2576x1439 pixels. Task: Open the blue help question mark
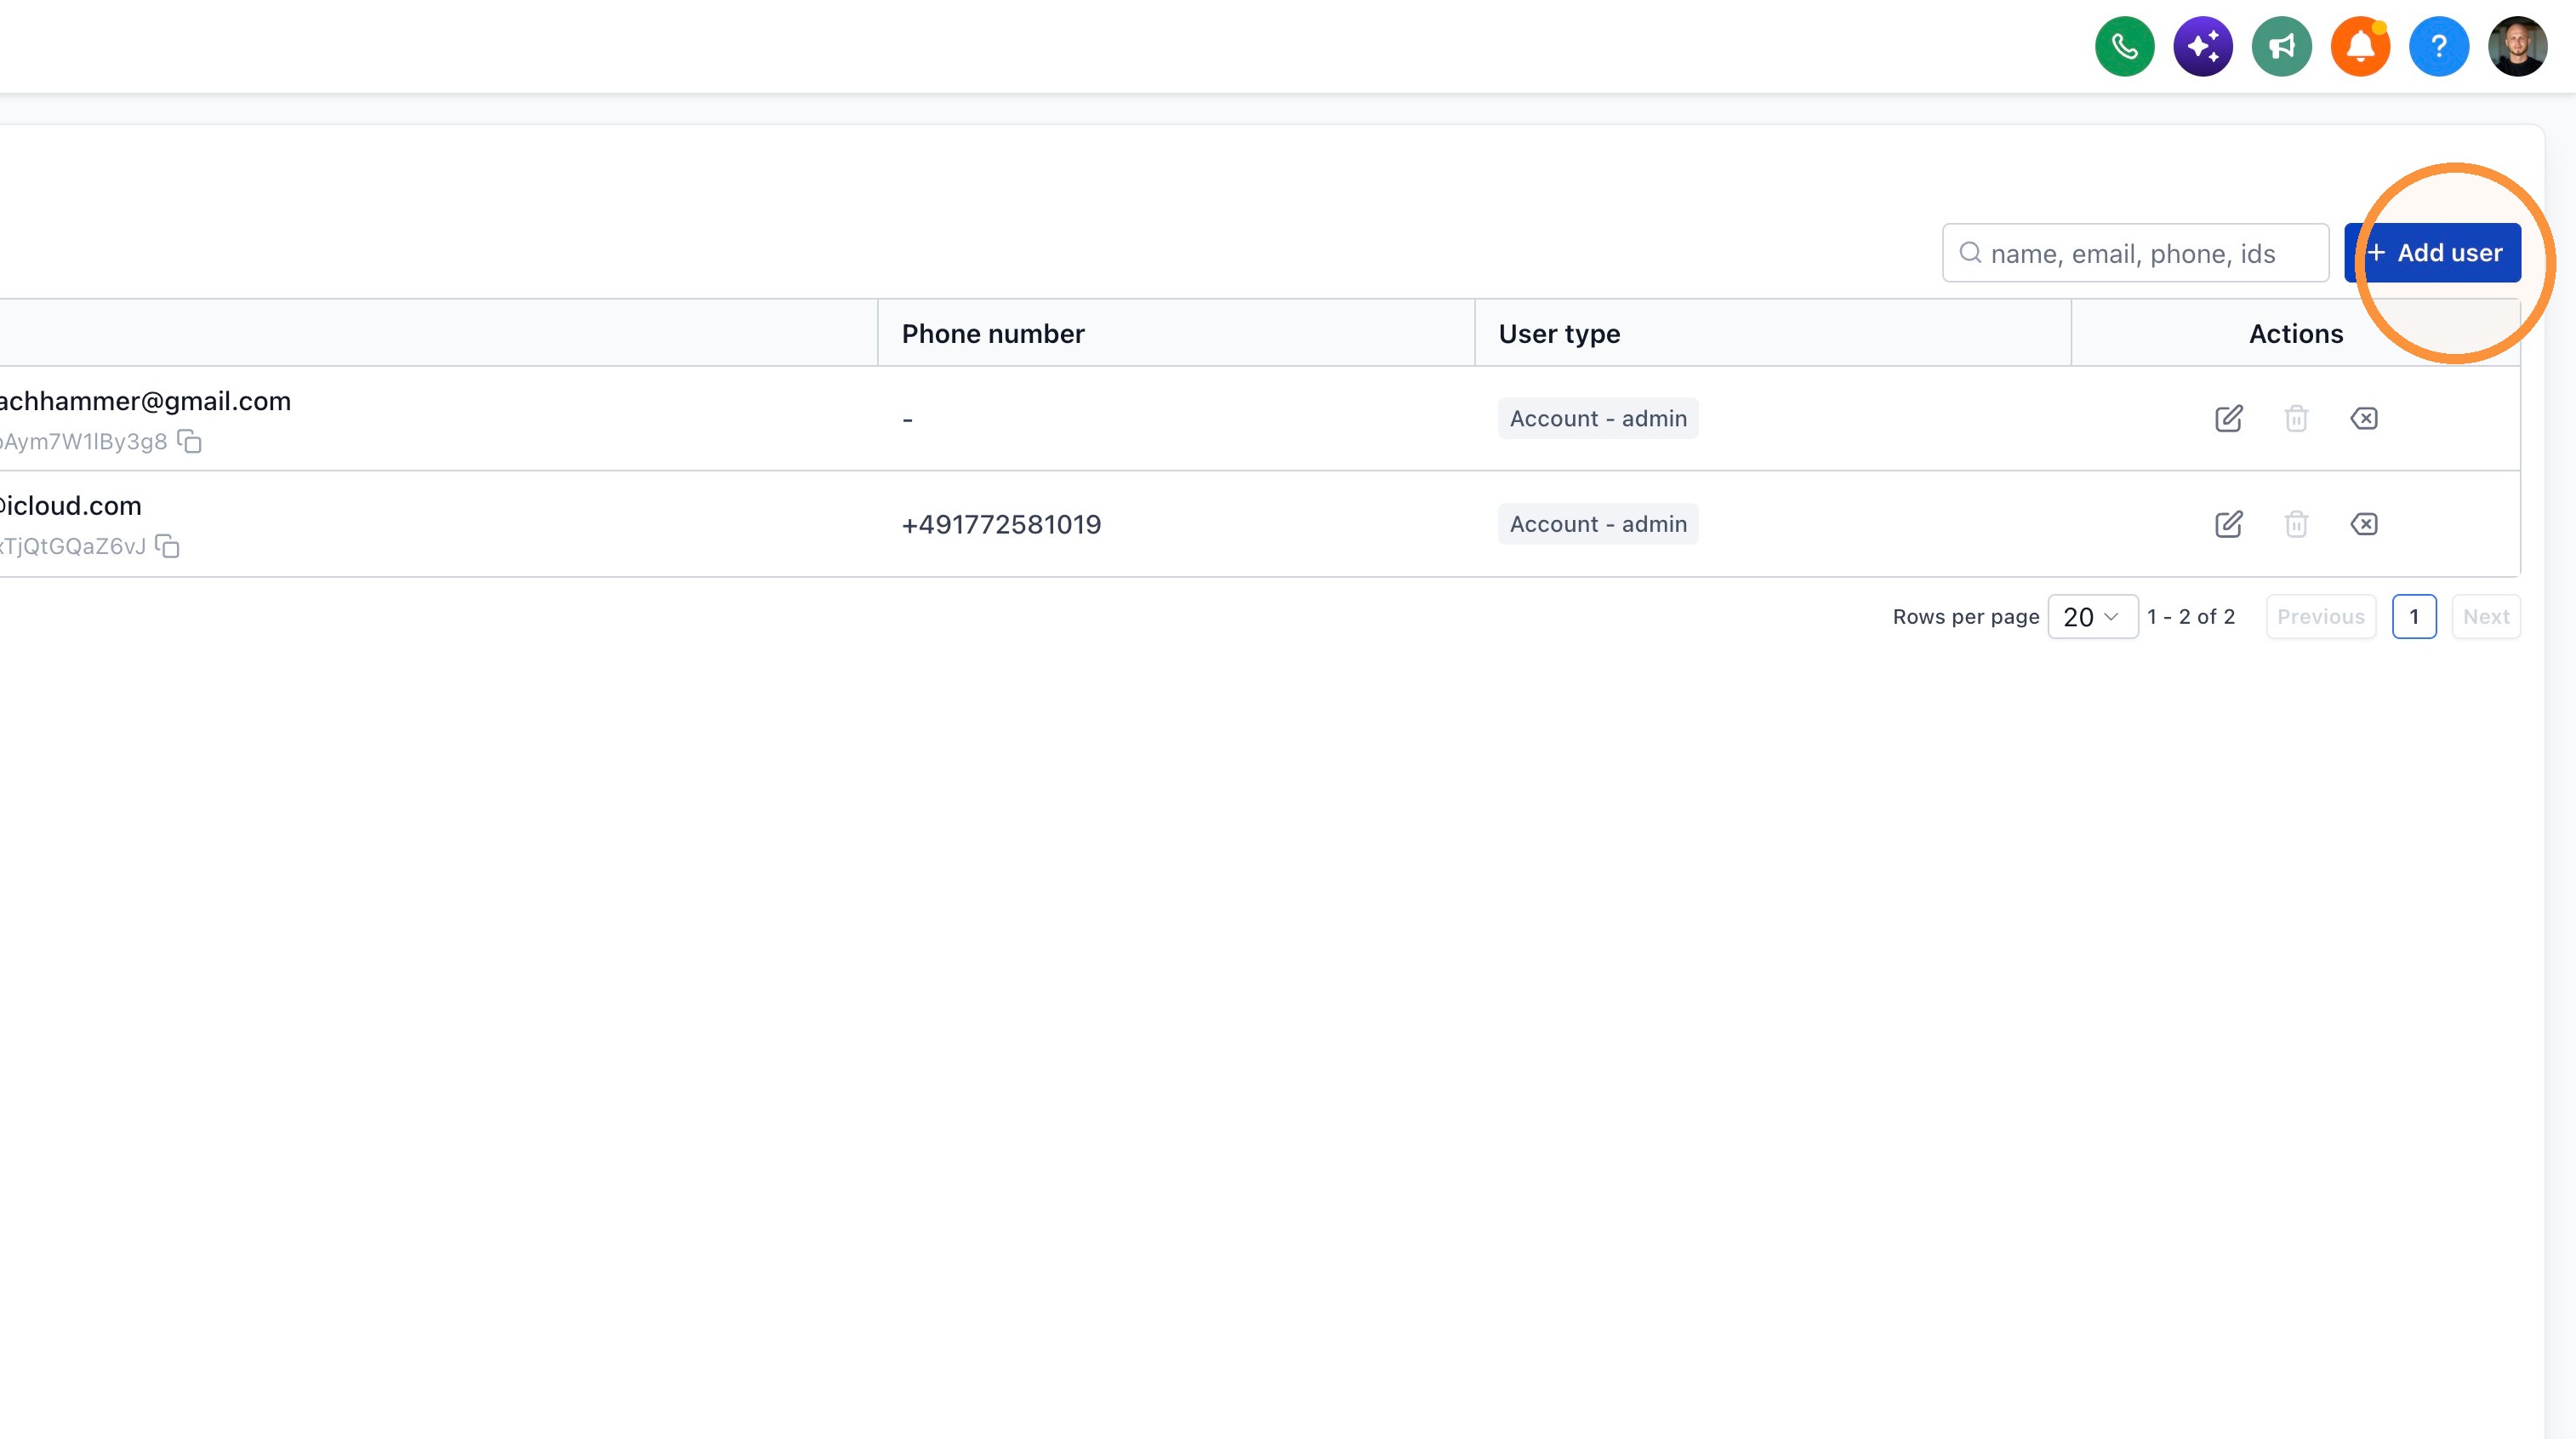click(2438, 46)
